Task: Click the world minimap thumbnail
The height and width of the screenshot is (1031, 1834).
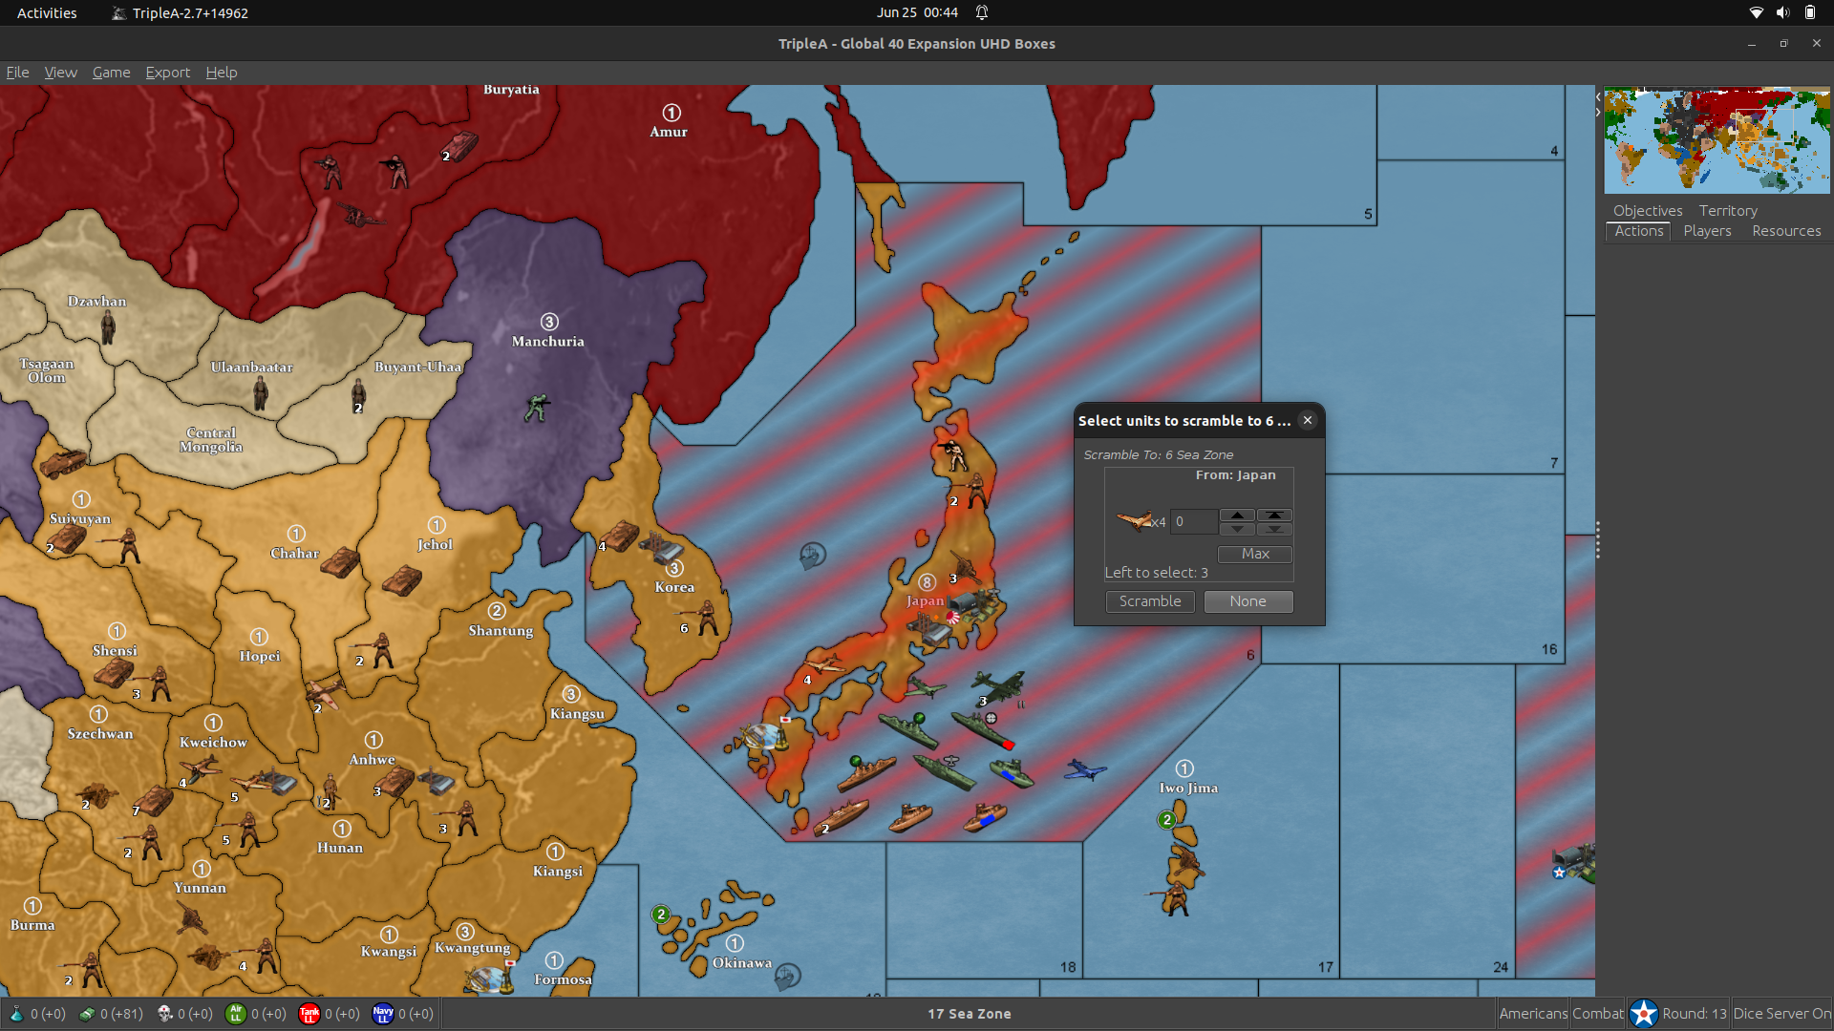Action: click(x=1717, y=141)
